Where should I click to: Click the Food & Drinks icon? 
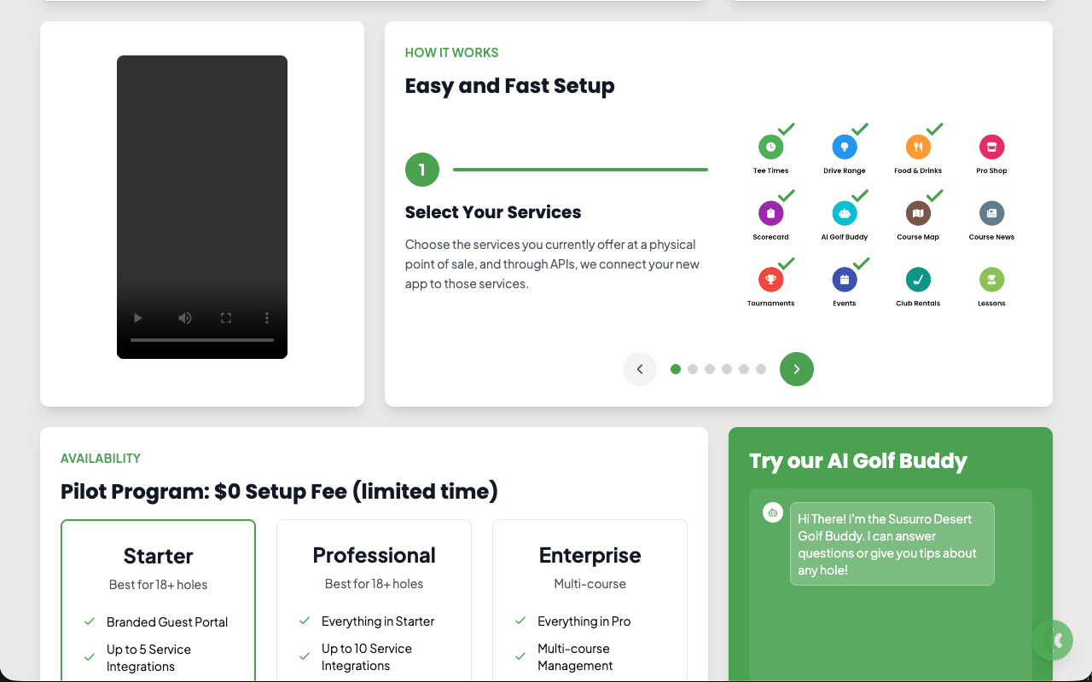[x=918, y=147]
